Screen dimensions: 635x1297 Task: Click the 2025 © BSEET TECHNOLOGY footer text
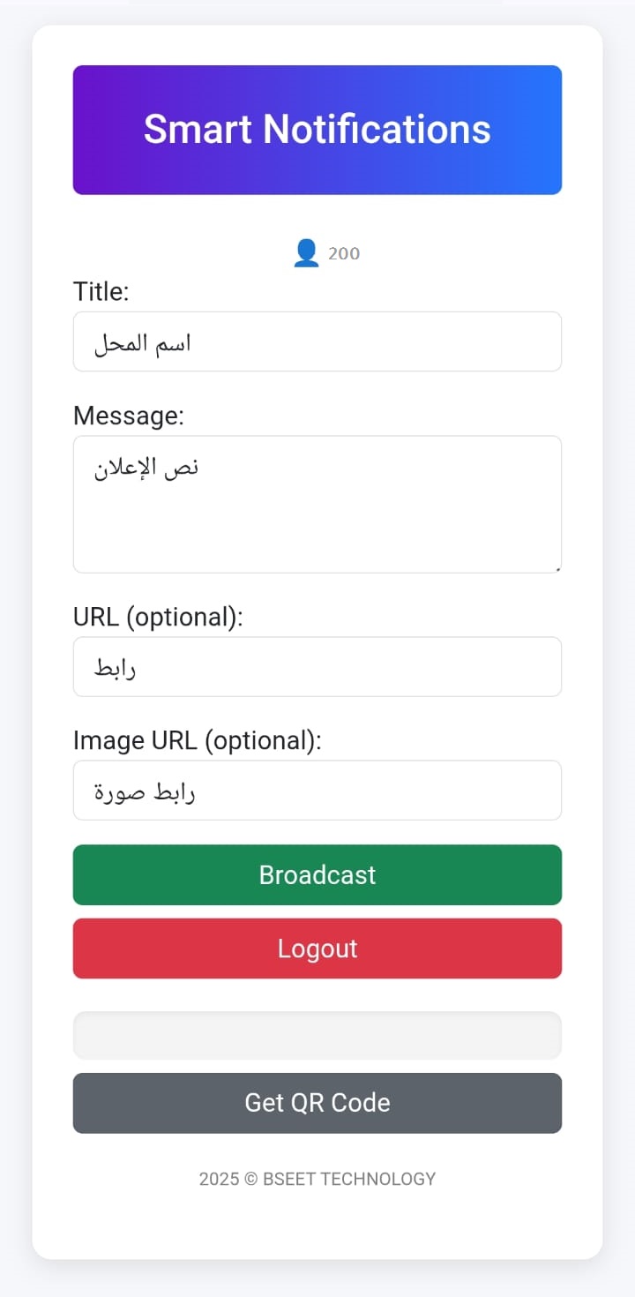tap(317, 1178)
